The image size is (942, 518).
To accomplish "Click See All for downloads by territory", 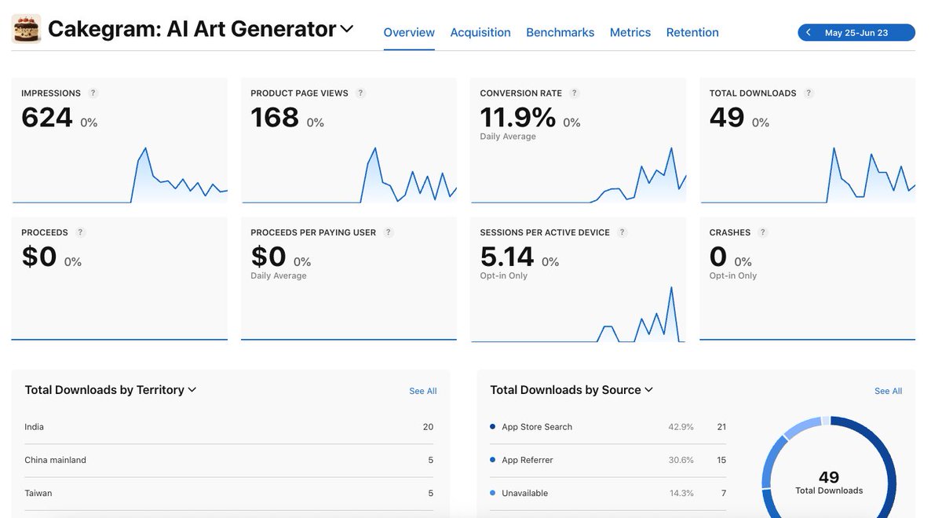I will coord(423,391).
